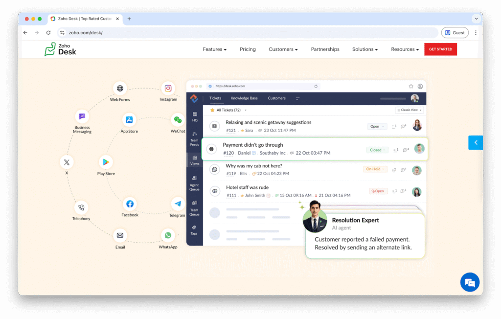Open the Partnerships menu item
The image size is (501, 319).
(x=325, y=49)
